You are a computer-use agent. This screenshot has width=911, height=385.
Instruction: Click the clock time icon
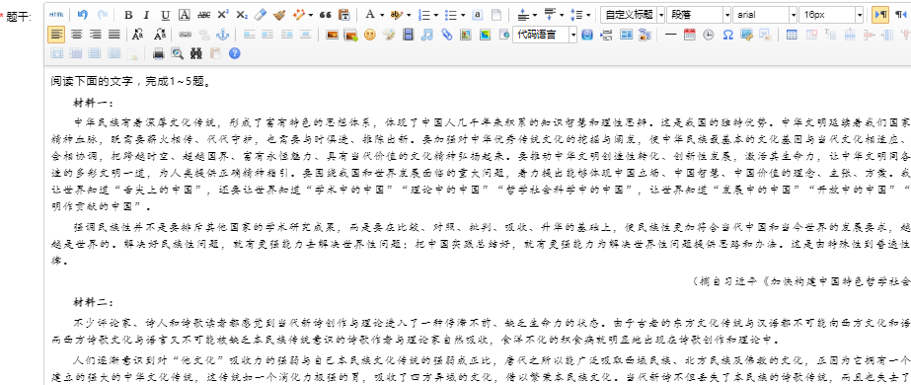(709, 35)
